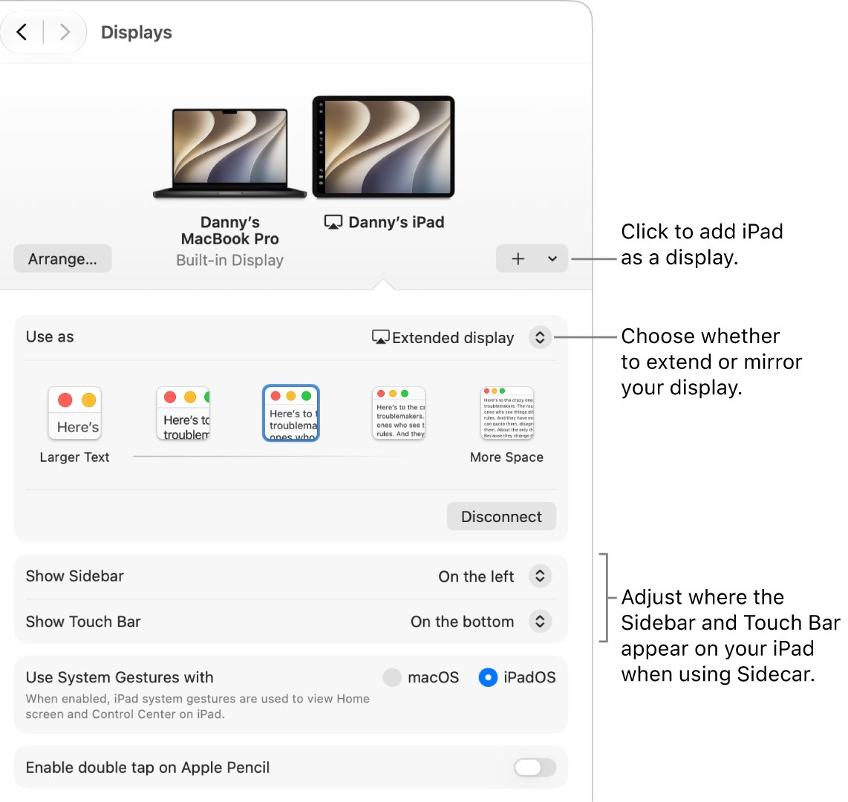Click the More Space label
Image resolution: width=848 pixels, height=802 pixels.
tap(506, 457)
